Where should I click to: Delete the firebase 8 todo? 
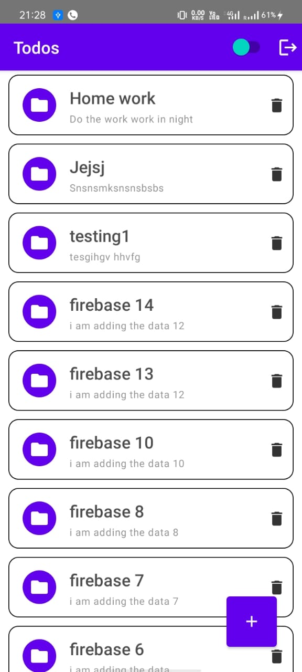click(277, 518)
